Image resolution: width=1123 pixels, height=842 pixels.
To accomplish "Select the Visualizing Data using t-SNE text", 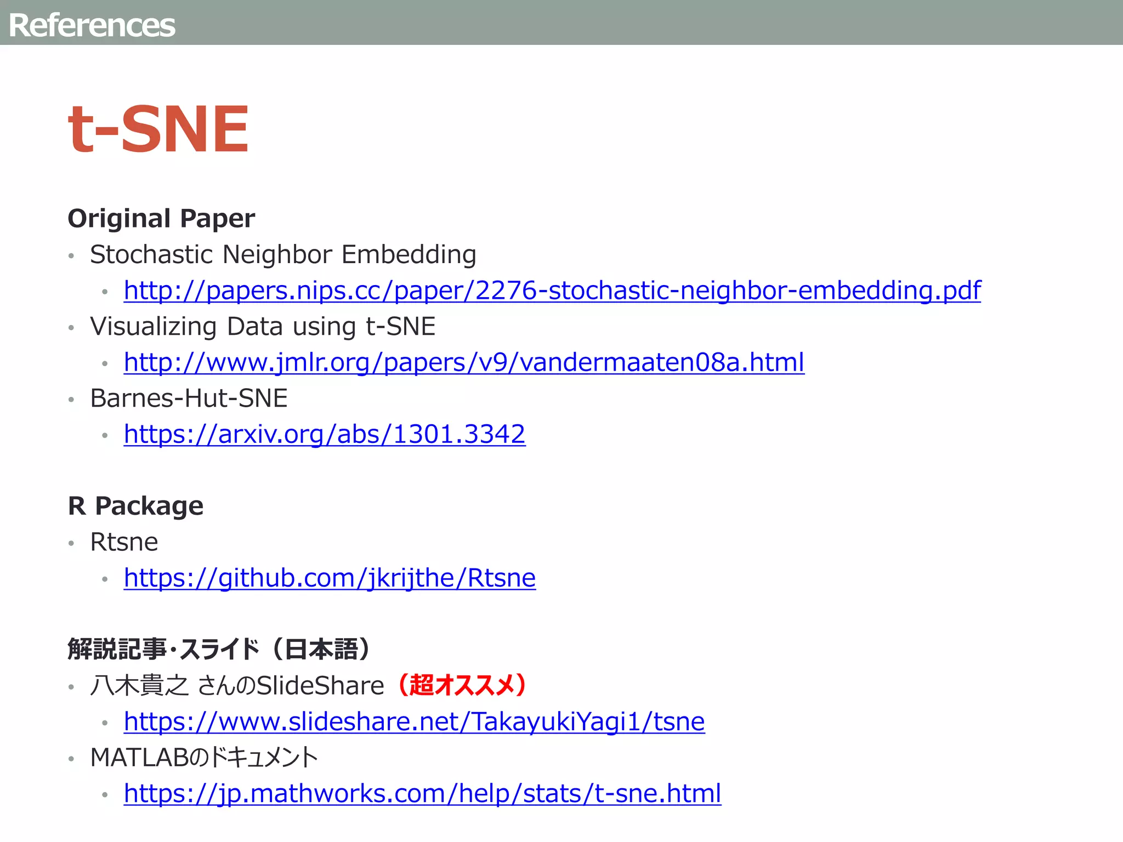I will point(263,326).
